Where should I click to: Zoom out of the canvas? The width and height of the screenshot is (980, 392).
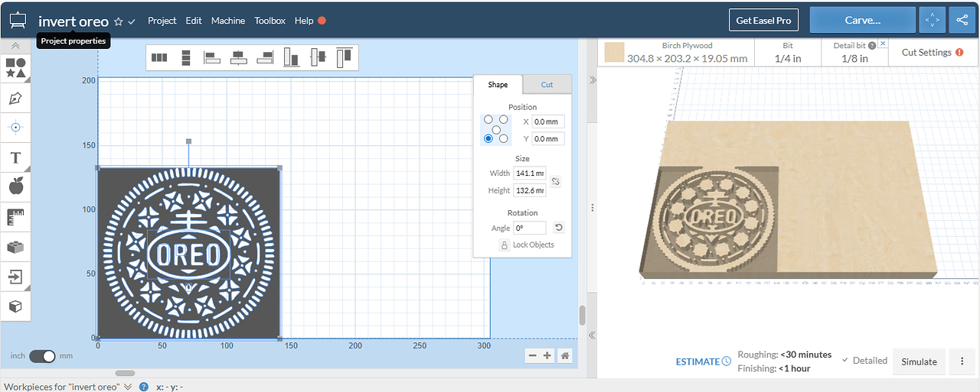pos(532,355)
